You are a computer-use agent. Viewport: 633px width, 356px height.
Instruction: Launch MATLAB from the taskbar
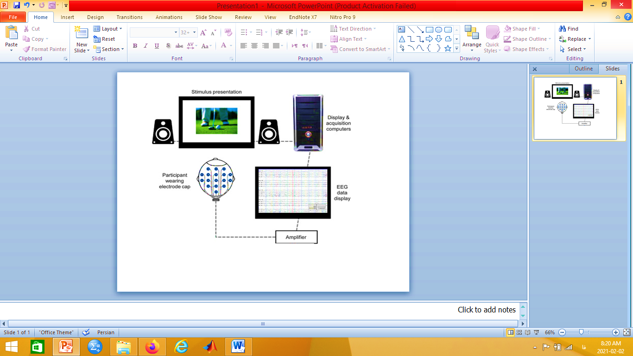pyautogui.click(x=209, y=346)
